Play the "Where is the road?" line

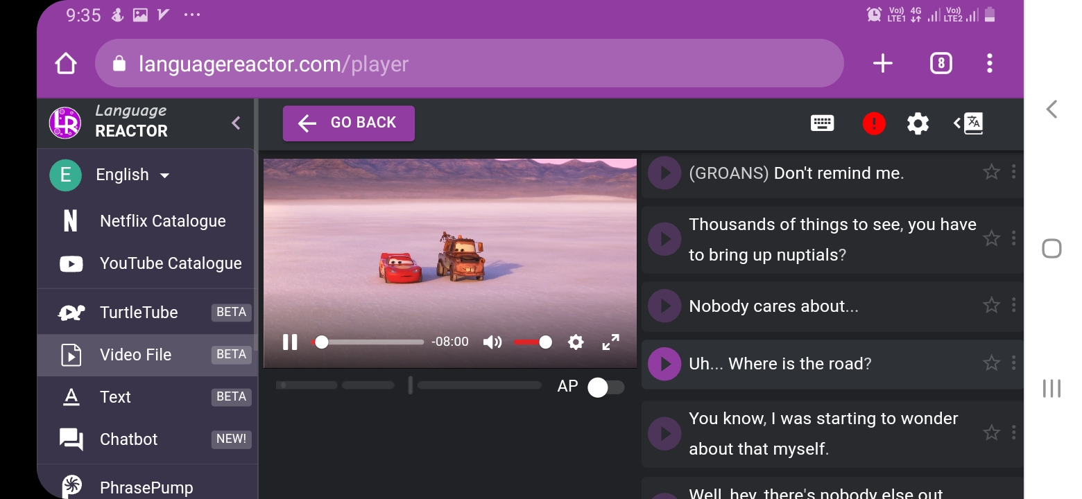point(664,364)
